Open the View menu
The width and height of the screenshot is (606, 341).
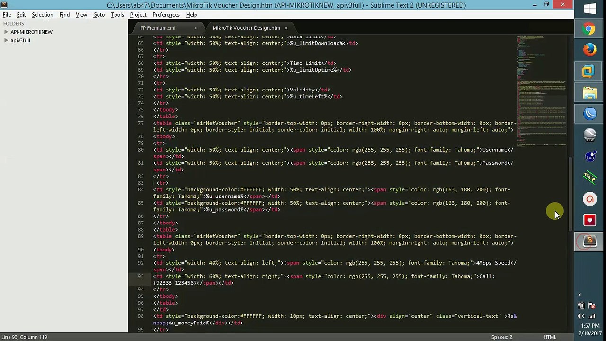[81, 15]
